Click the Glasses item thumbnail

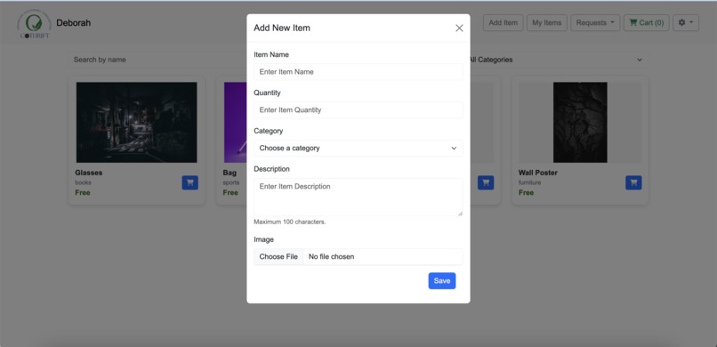137,122
